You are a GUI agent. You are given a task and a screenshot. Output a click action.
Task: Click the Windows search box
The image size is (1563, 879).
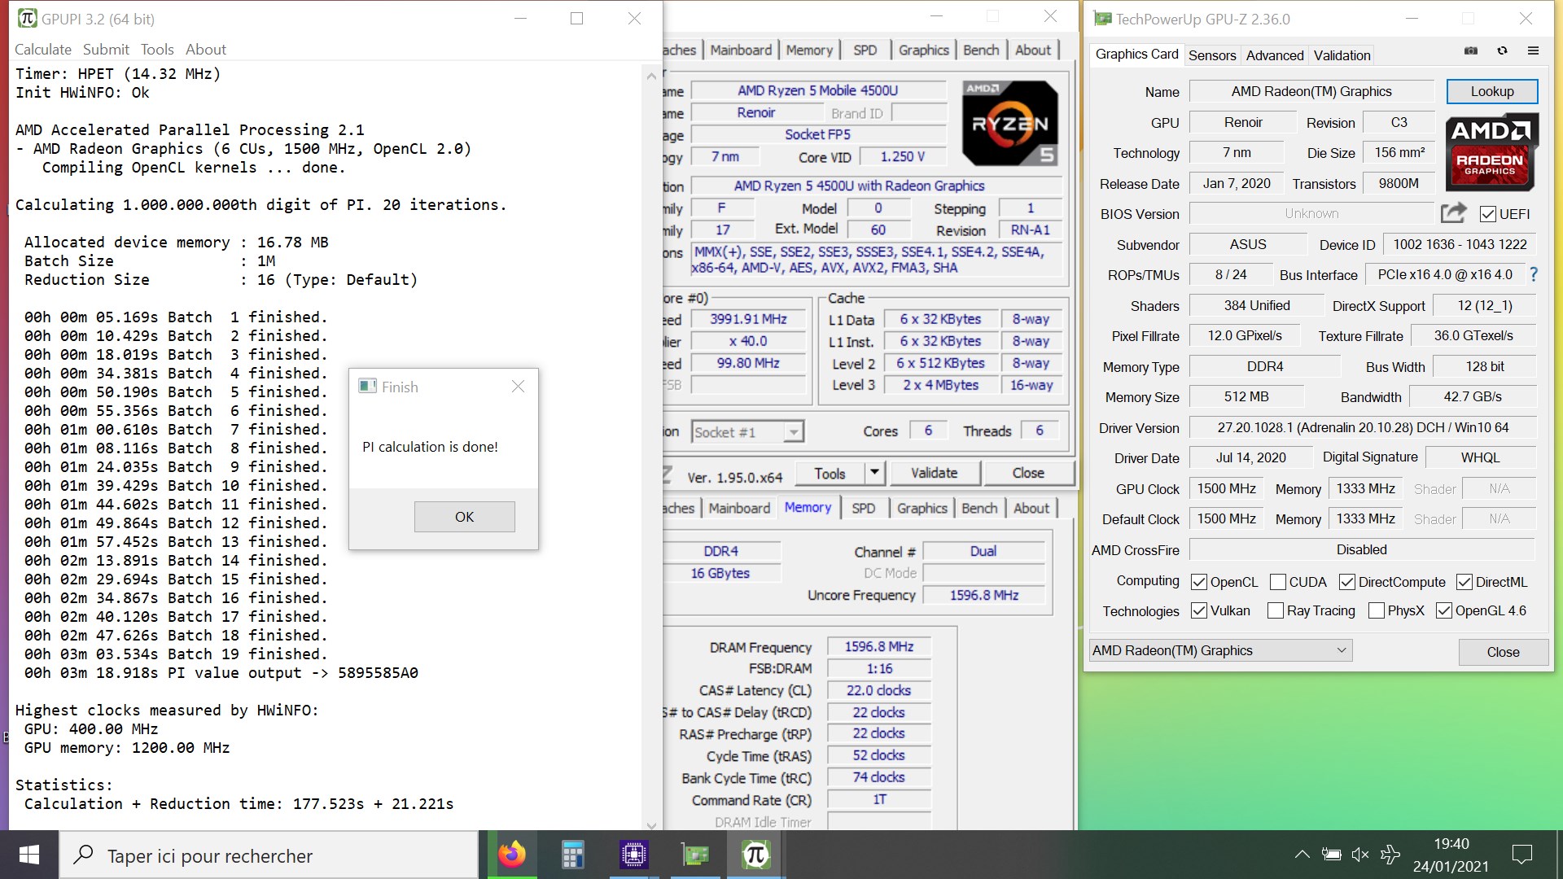pyautogui.click(x=269, y=855)
